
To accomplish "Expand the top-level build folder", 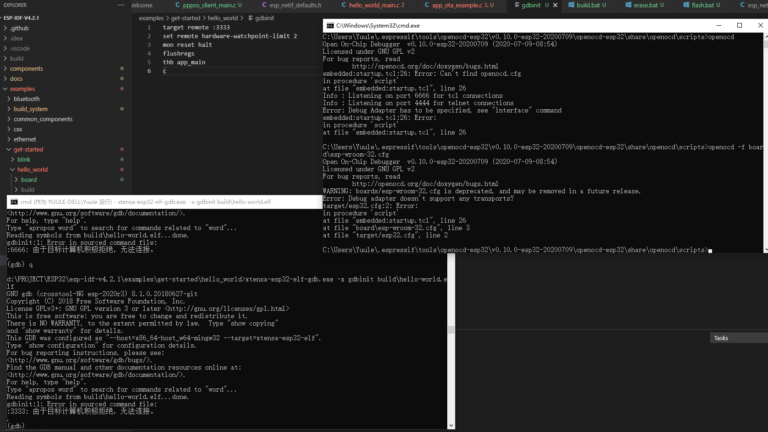I will (17, 58).
